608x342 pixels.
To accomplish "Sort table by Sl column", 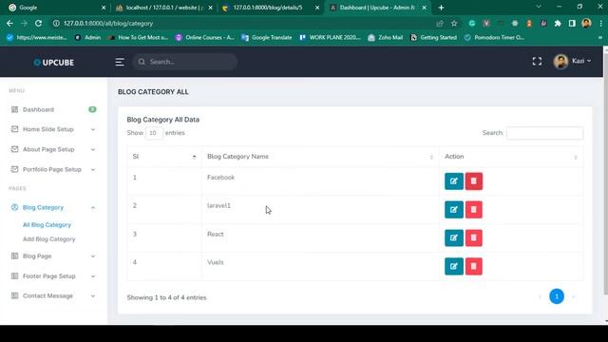I will click(164, 157).
